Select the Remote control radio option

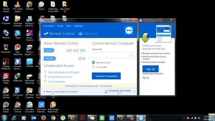(x=93, y=63)
